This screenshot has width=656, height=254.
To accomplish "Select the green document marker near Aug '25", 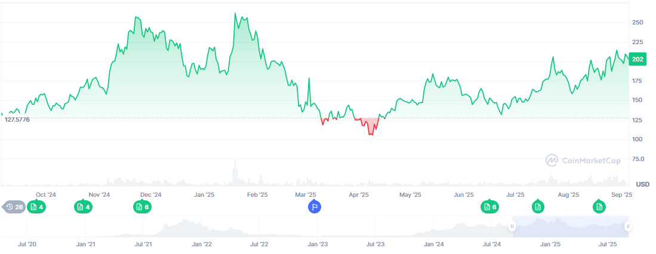I will [599, 207].
